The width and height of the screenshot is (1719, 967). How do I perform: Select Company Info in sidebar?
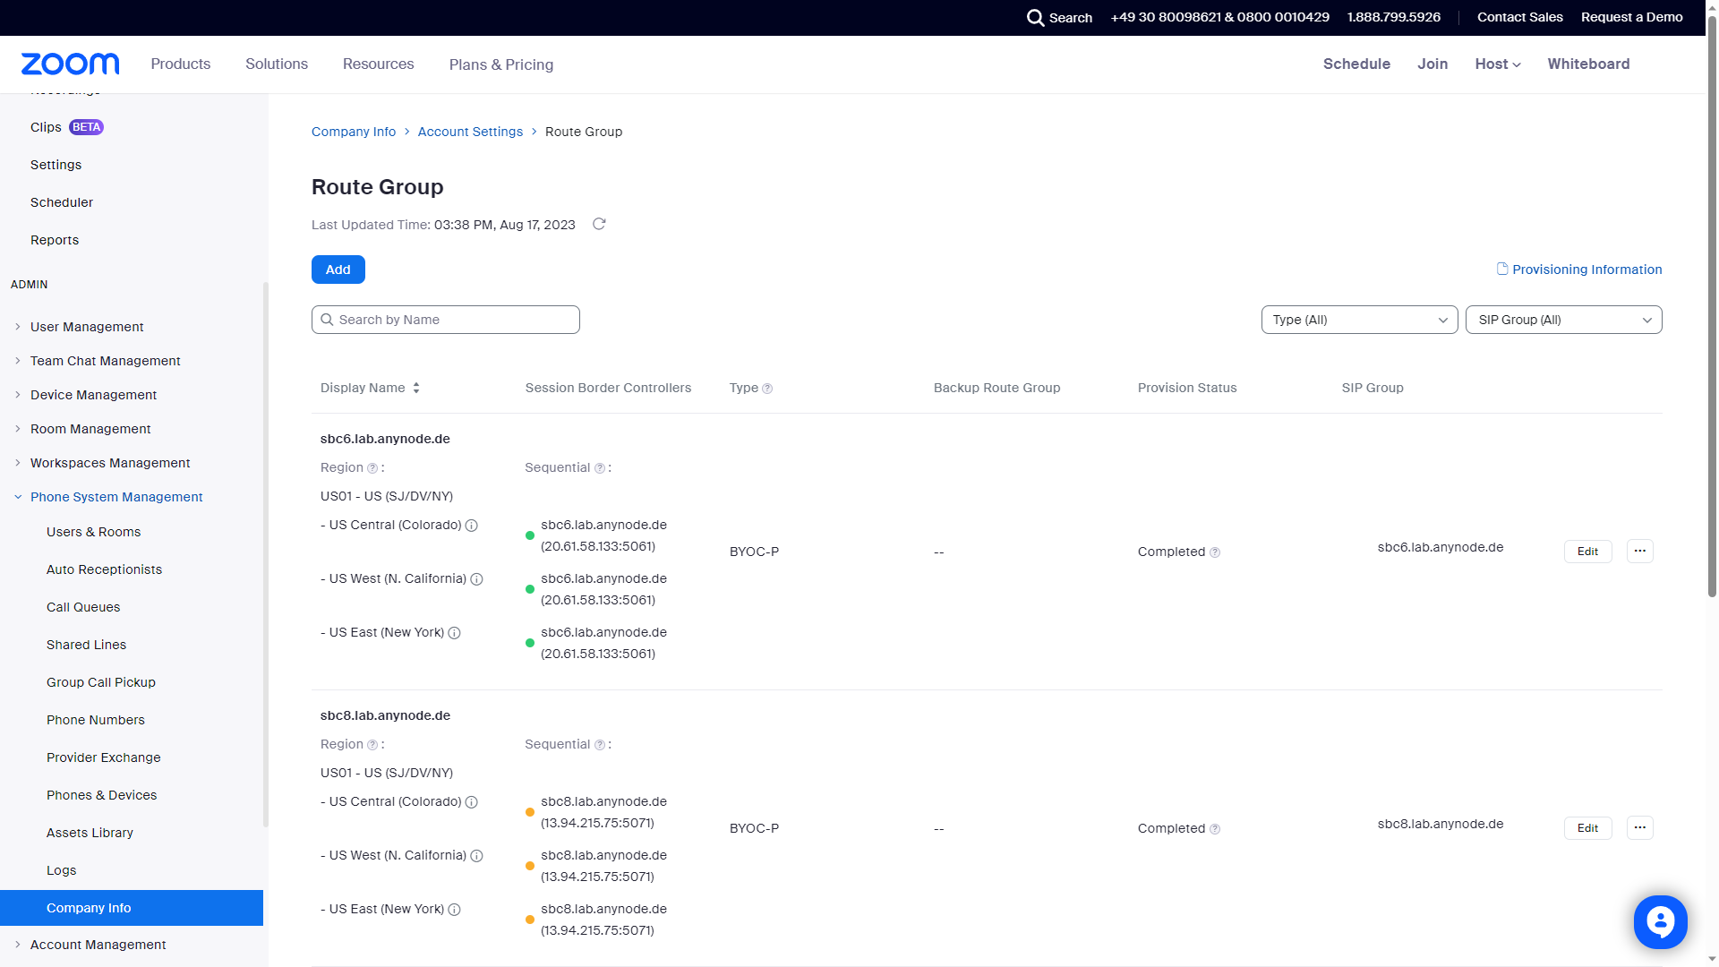pos(132,908)
